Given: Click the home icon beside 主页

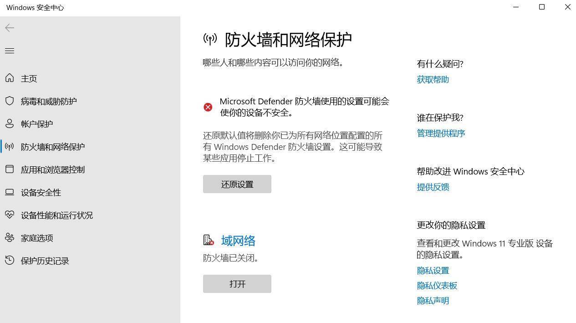Looking at the screenshot, I should (x=10, y=78).
